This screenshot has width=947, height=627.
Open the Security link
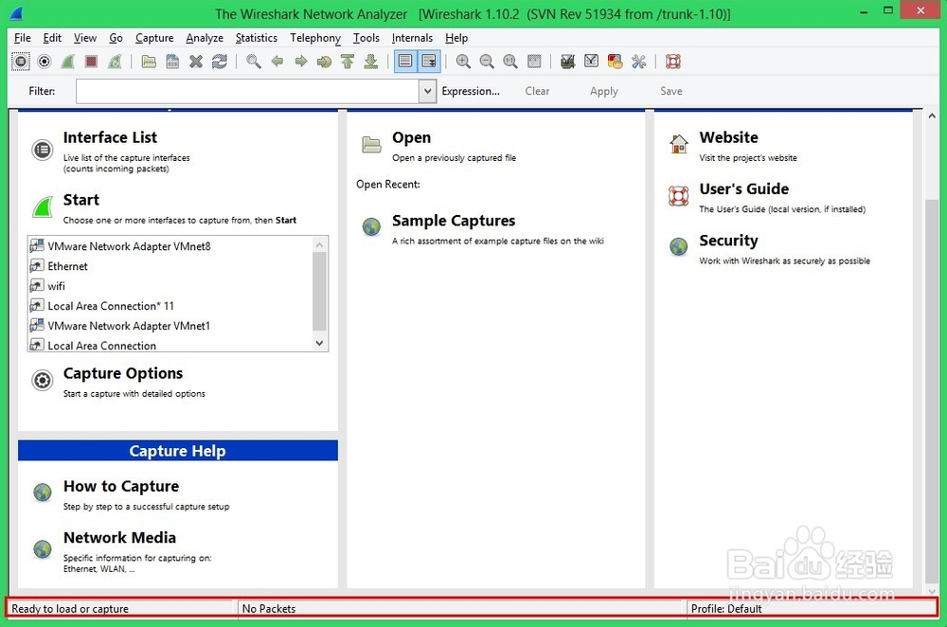[728, 241]
